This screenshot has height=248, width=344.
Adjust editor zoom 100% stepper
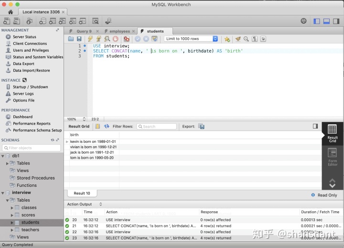click(84, 119)
